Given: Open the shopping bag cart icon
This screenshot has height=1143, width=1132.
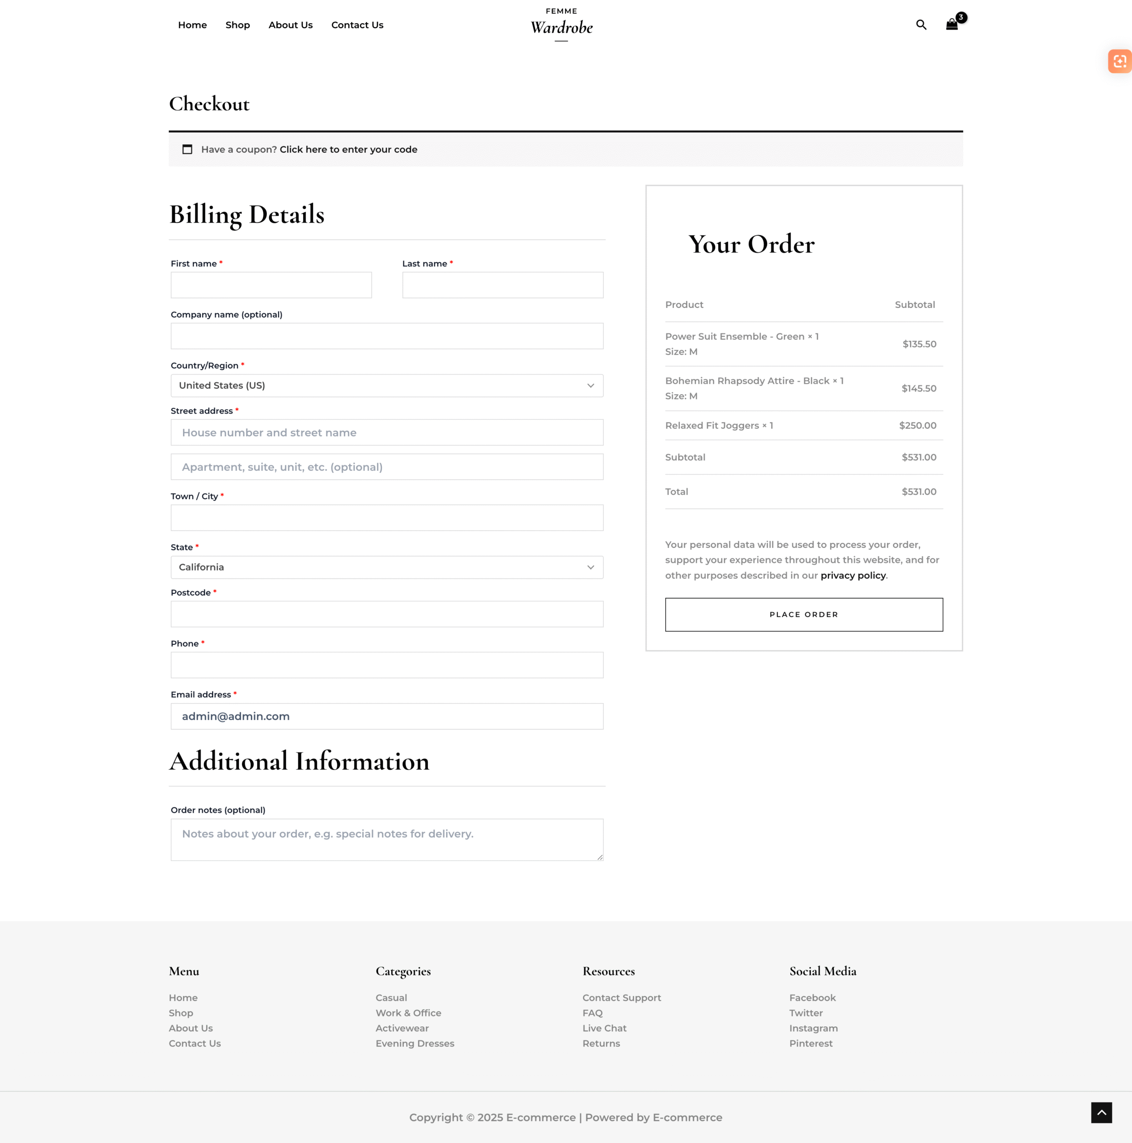Looking at the screenshot, I should [x=952, y=25].
